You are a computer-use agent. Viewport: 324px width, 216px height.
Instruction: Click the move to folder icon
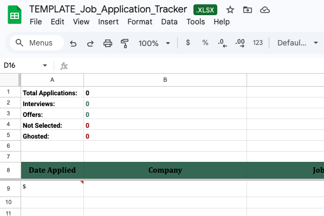[248, 10]
